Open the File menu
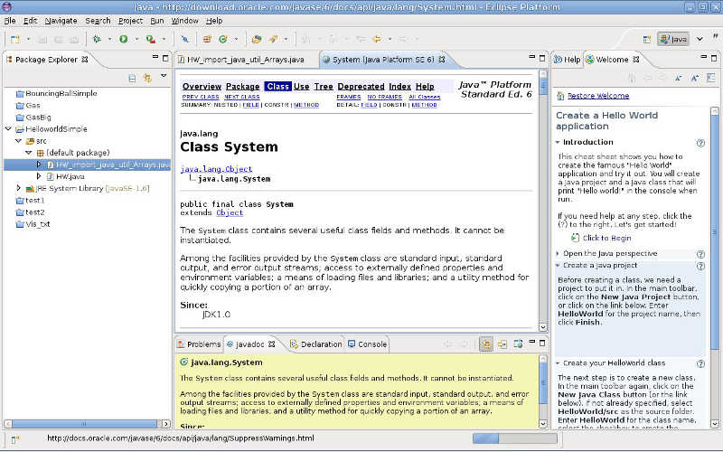 pos(10,21)
